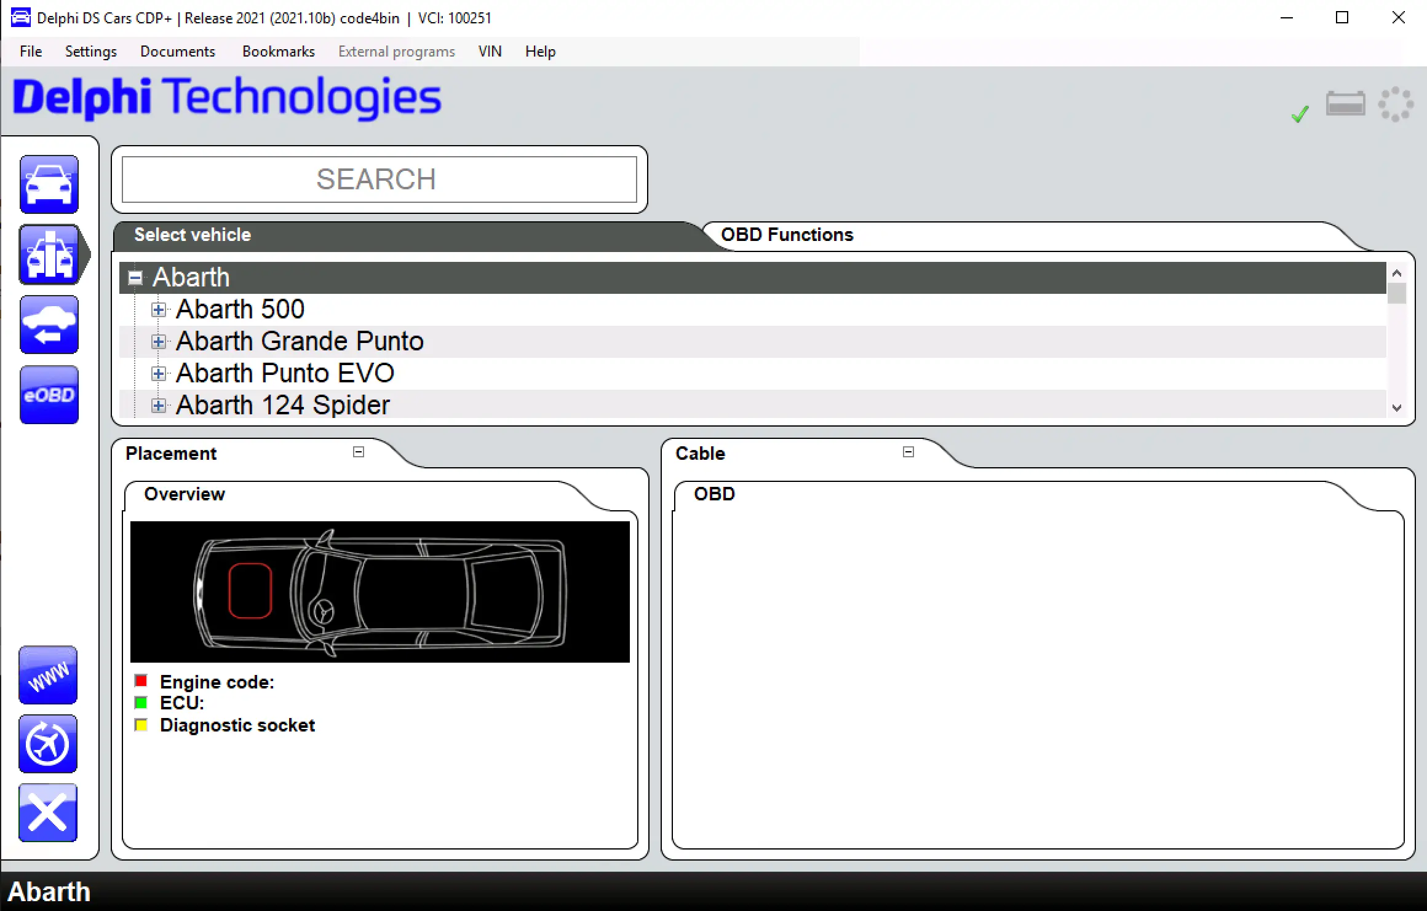Expand the Abarth 124 Spider node
The image size is (1427, 911).
click(159, 406)
